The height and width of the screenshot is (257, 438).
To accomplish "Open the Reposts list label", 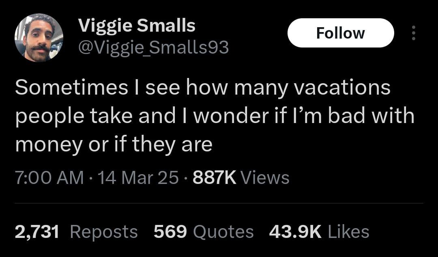I will (104, 232).
